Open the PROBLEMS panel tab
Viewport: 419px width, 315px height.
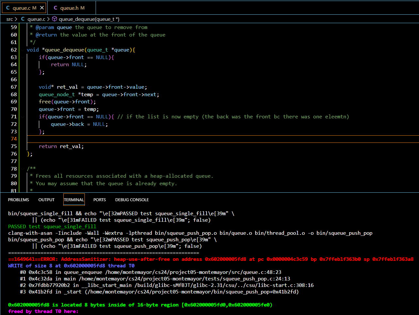click(19, 200)
